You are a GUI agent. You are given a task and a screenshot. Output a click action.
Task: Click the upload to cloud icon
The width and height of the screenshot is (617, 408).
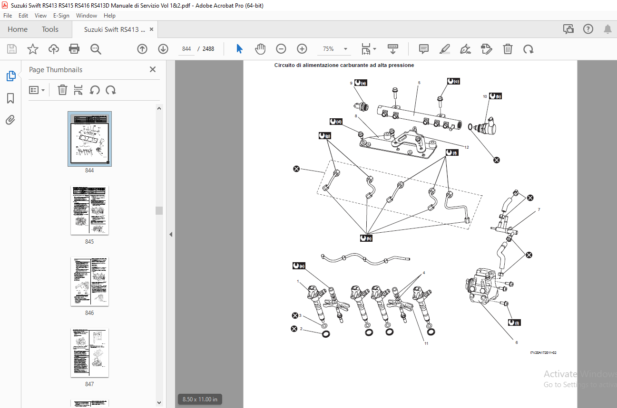pyautogui.click(x=54, y=49)
